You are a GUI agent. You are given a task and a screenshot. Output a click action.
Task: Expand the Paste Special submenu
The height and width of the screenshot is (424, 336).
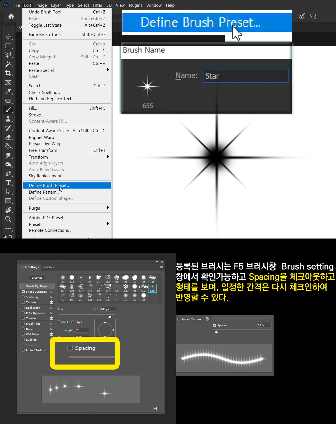coord(67,70)
